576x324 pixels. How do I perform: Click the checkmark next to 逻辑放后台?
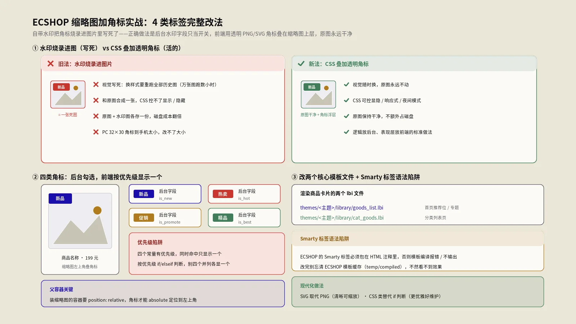click(346, 132)
